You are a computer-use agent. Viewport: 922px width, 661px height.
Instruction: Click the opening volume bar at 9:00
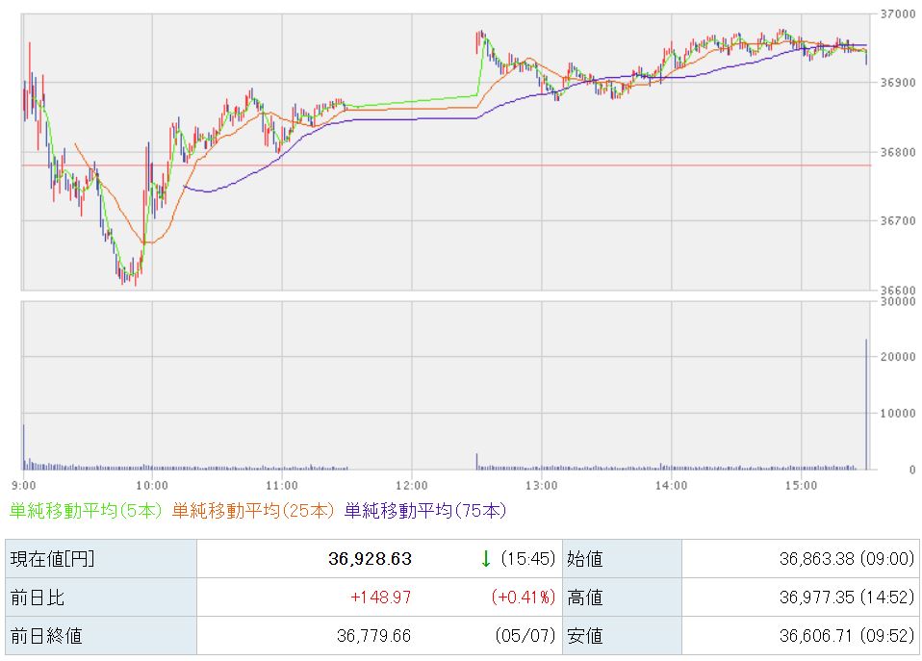coord(23,447)
